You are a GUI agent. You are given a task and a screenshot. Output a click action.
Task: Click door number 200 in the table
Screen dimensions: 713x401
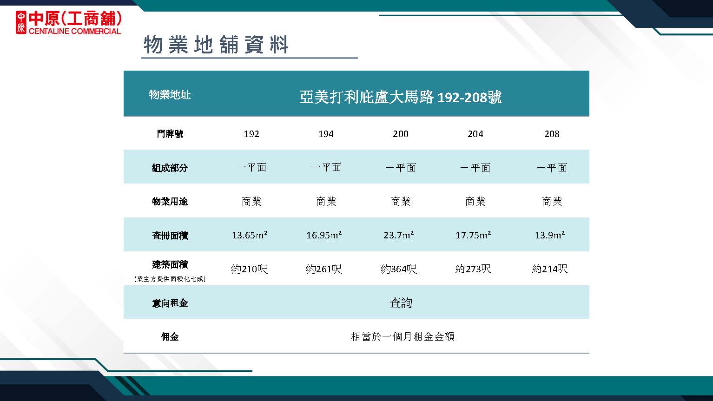400,134
